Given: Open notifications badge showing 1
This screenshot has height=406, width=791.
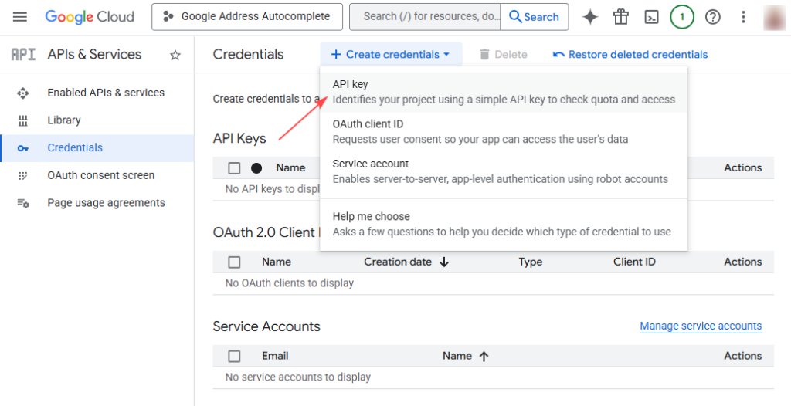Looking at the screenshot, I should tap(681, 16).
